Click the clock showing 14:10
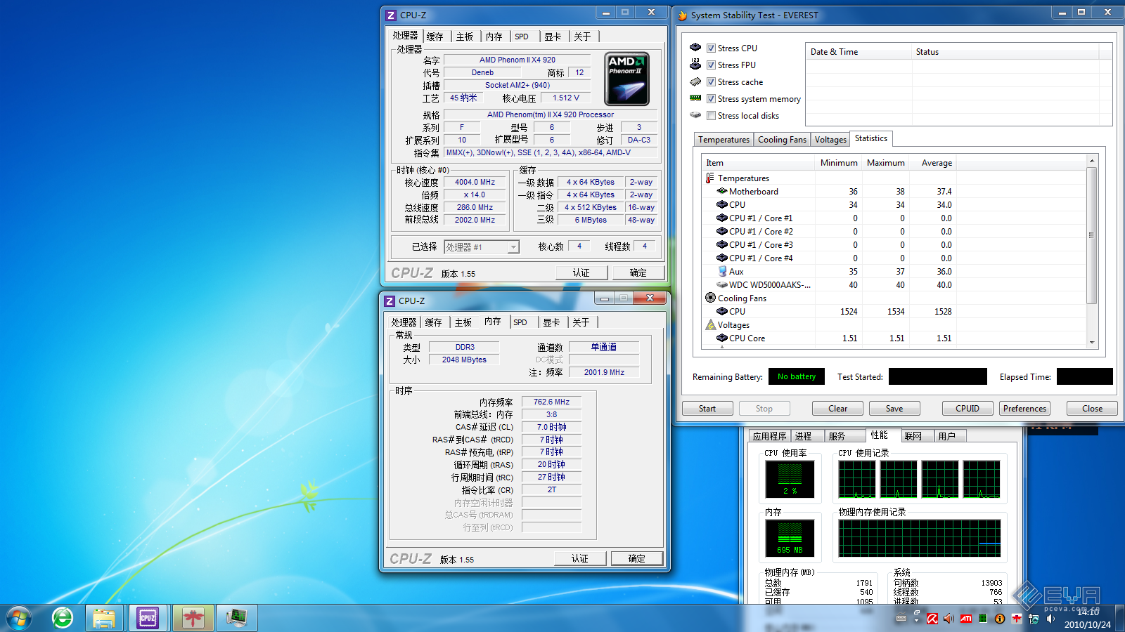This screenshot has height=632, width=1125. pyautogui.click(x=1088, y=612)
